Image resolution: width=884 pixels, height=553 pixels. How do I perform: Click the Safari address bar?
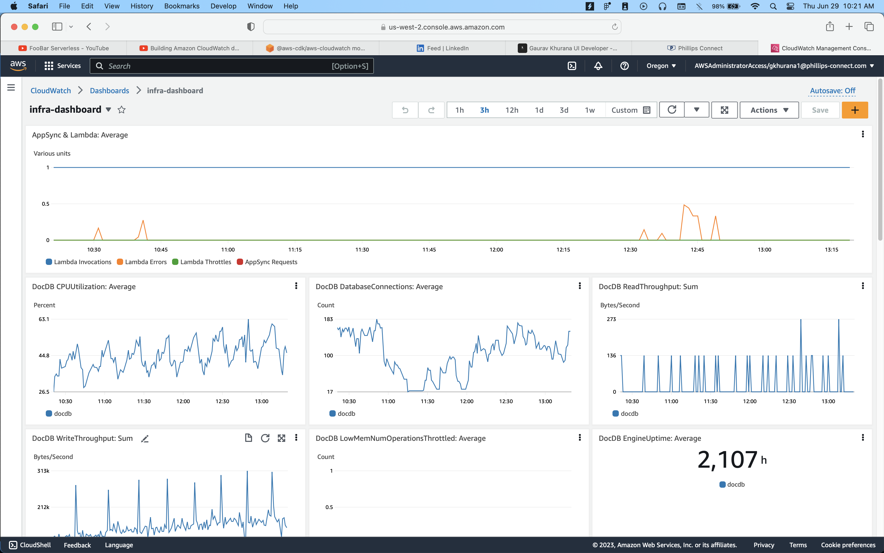tap(442, 27)
